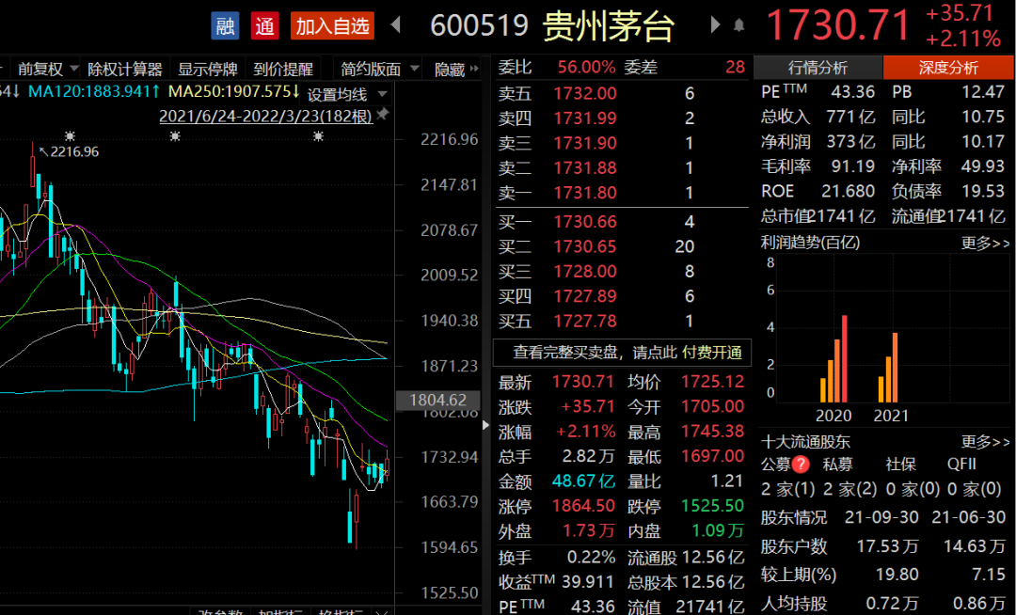Select 私募 shareholder category
The height and width of the screenshot is (615, 1016).
(x=838, y=465)
